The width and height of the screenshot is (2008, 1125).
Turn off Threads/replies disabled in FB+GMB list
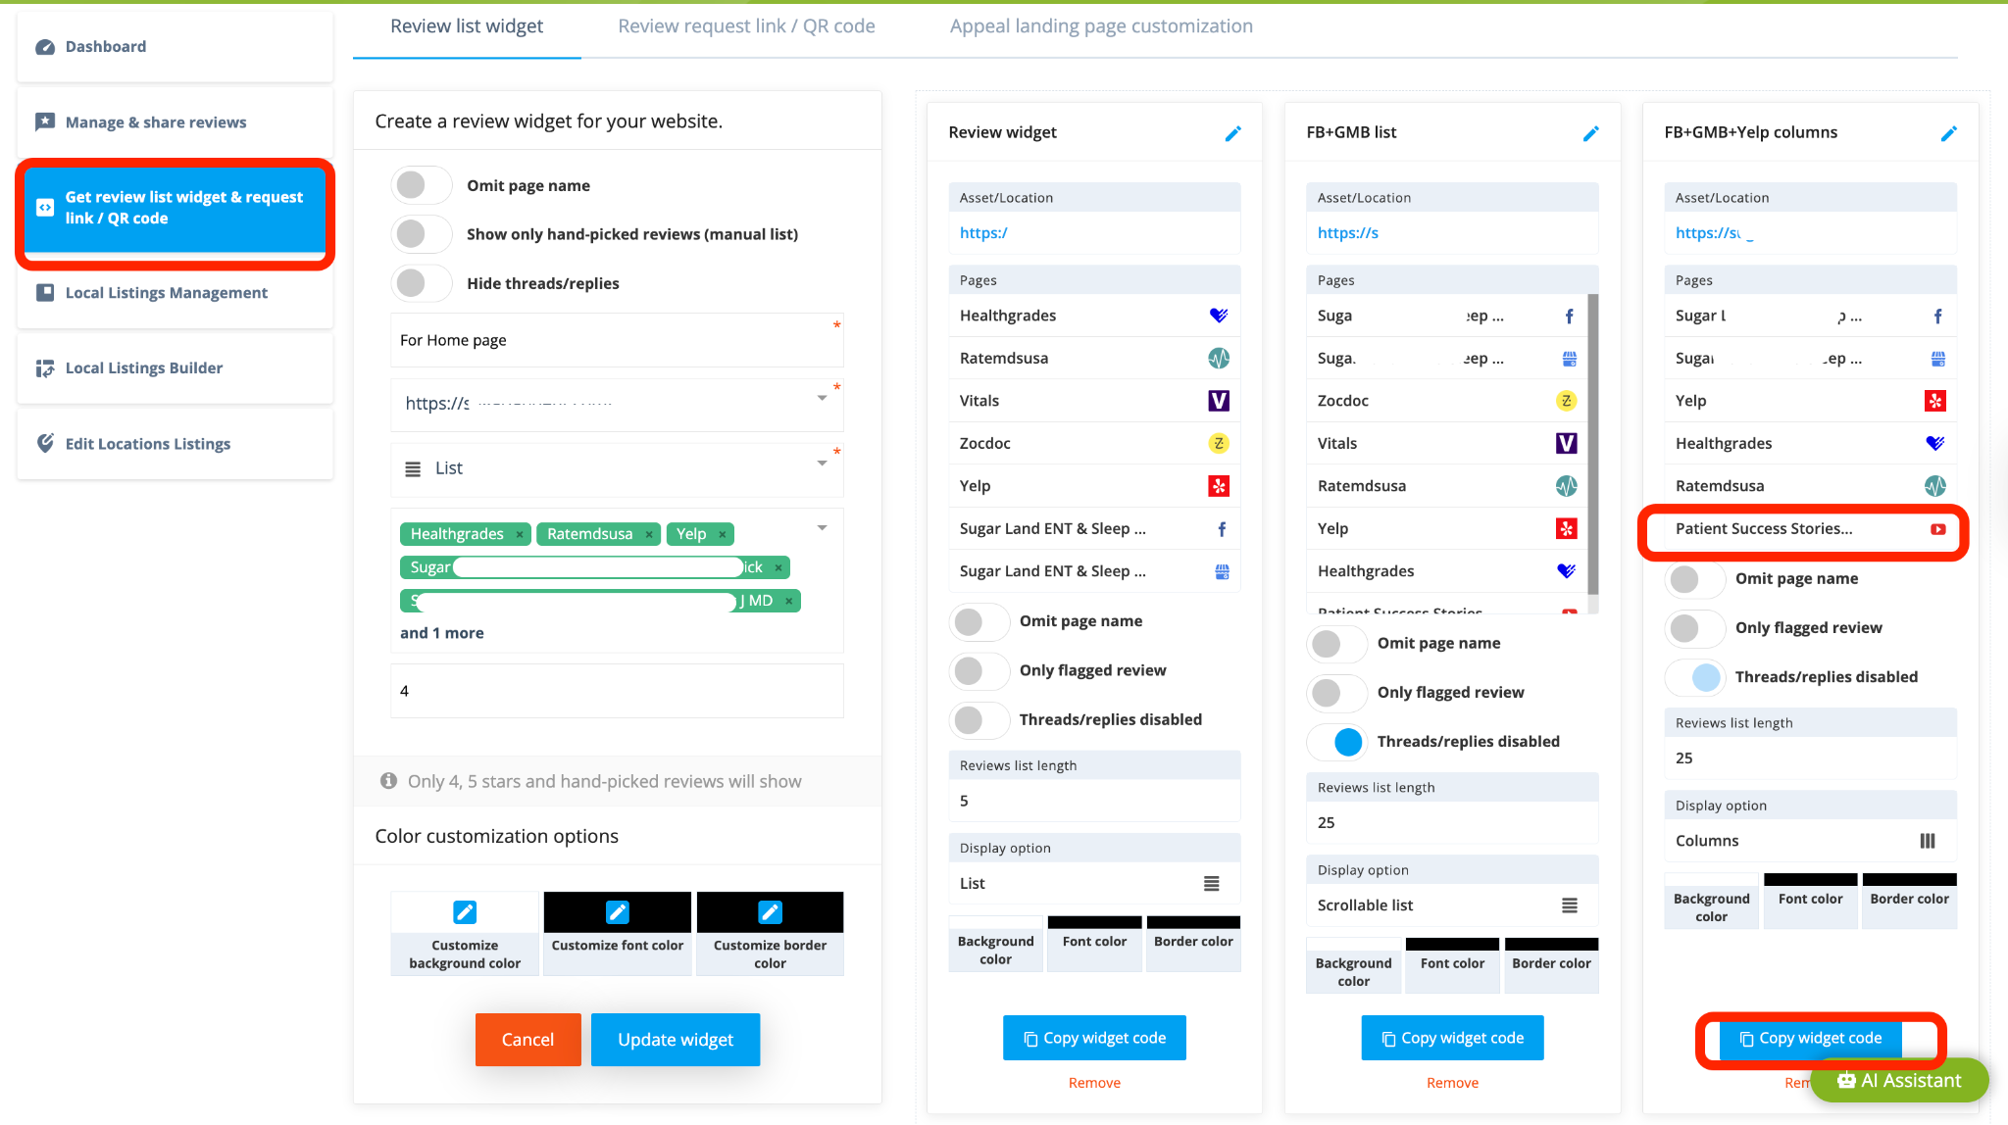pyautogui.click(x=1337, y=742)
